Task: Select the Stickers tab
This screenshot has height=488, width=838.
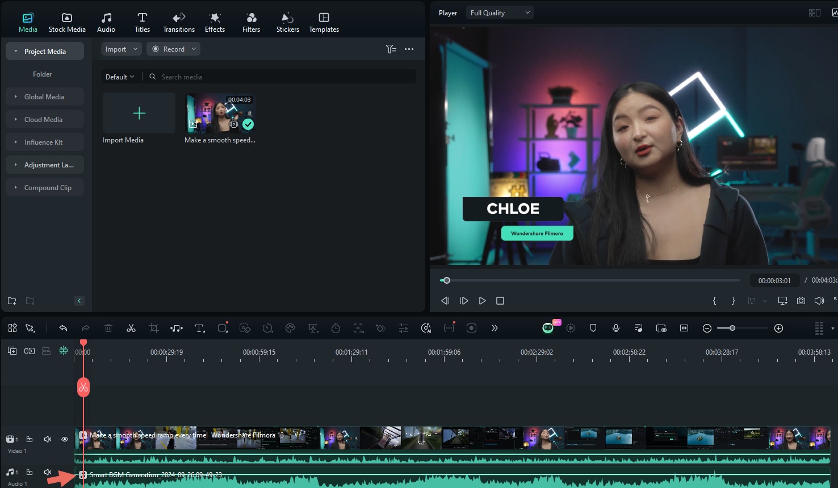Action: click(x=287, y=23)
